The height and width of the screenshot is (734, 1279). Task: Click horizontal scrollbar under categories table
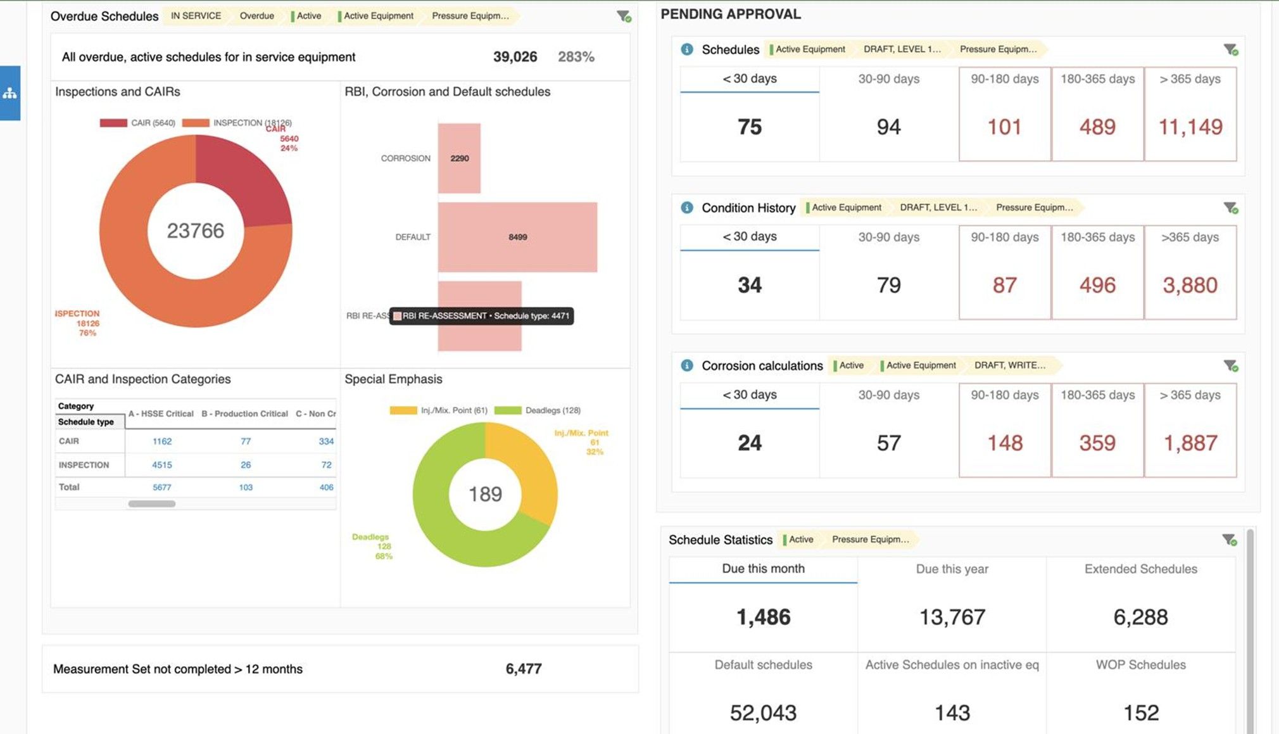point(152,504)
